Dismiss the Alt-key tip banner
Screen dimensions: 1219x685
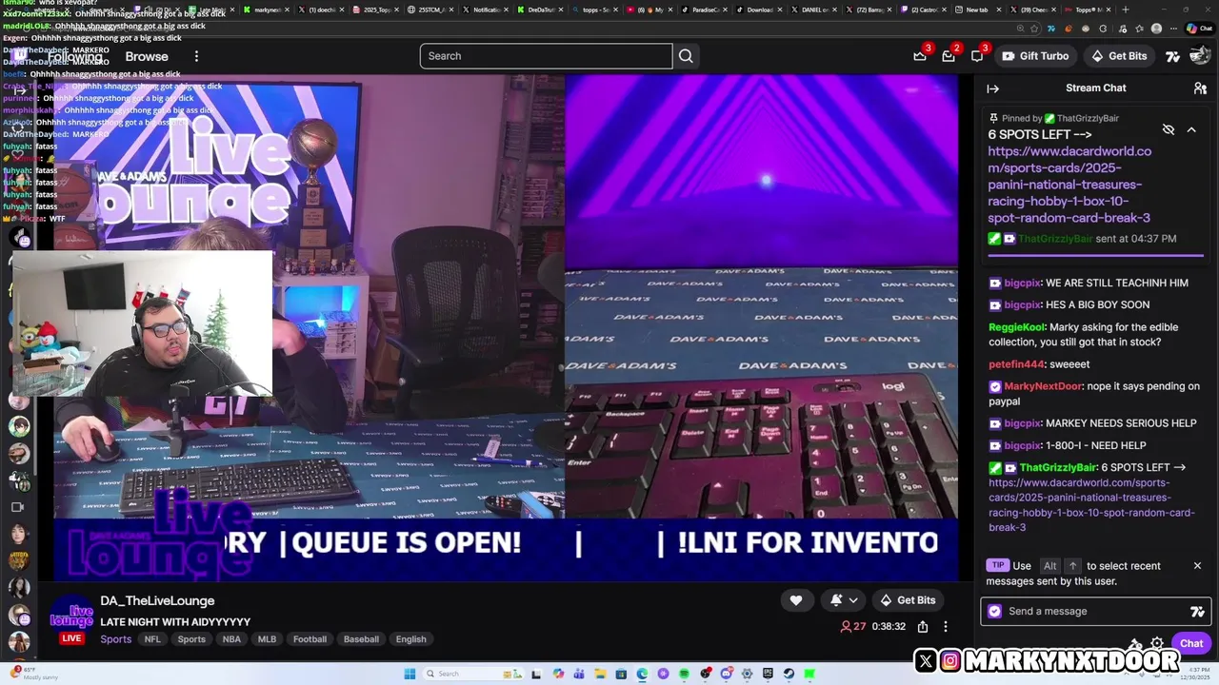[x=1197, y=565]
